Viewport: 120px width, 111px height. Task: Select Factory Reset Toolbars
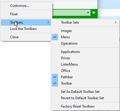pos(85,106)
